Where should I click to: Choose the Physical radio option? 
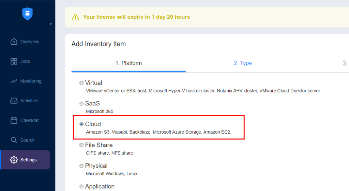pyautogui.click(x=81, y=166)
